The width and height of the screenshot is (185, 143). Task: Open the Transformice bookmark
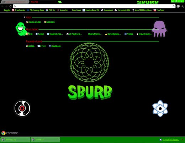18,10
